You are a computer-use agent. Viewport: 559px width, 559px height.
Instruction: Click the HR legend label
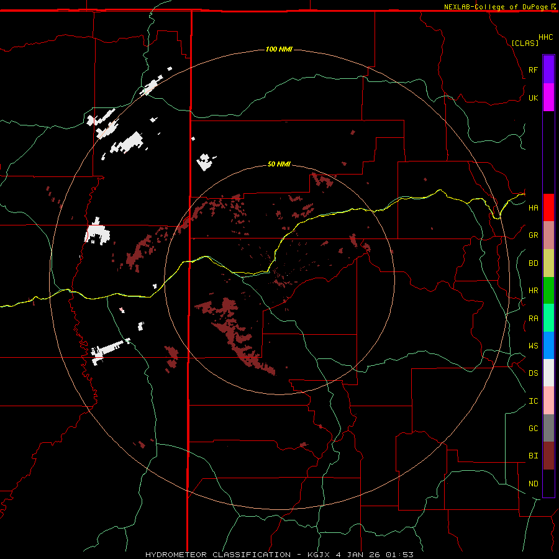point(533,291)
